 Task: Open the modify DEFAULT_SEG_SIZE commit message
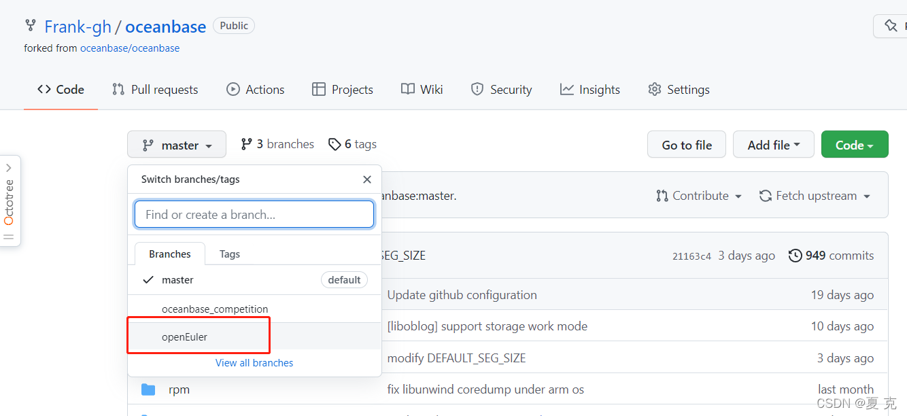coord(457,358)
